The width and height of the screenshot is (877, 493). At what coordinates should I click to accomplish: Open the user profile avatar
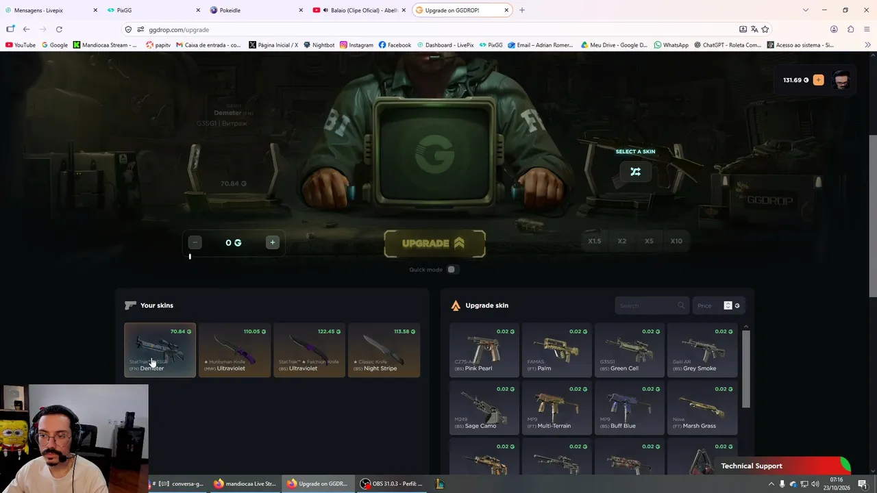(x=841, y=80)
